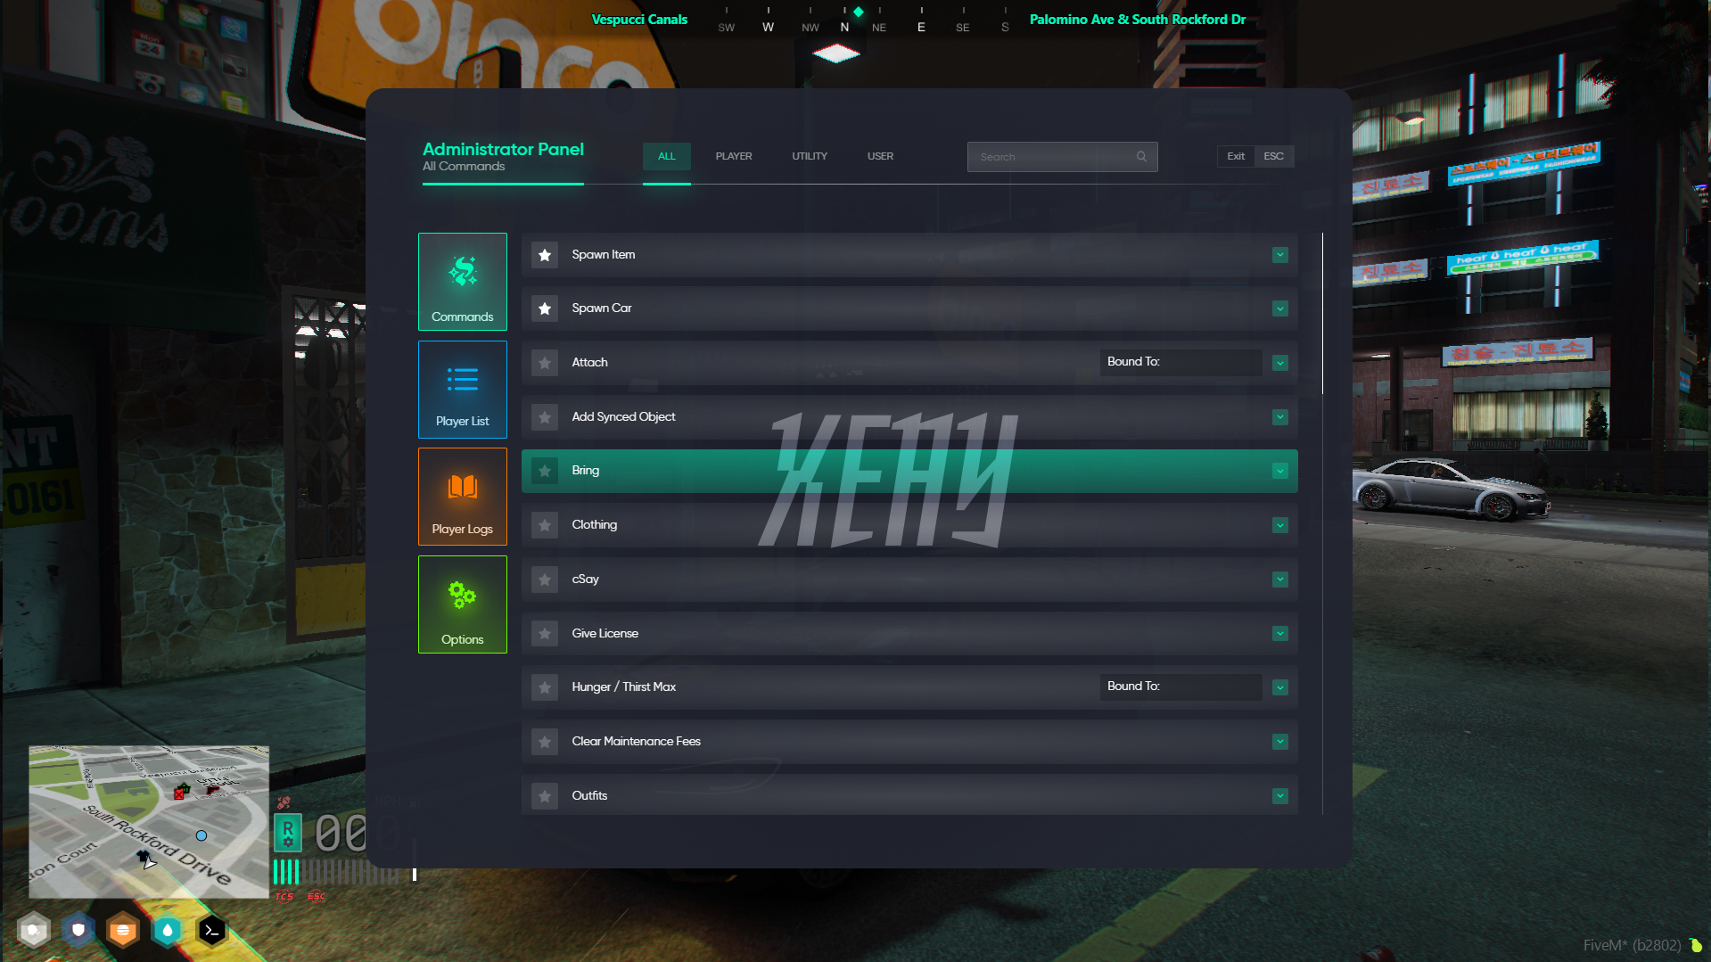The image size is (1711, 962).
Task: Favorite the Outfits command star
Action: (x=545, y=796)
